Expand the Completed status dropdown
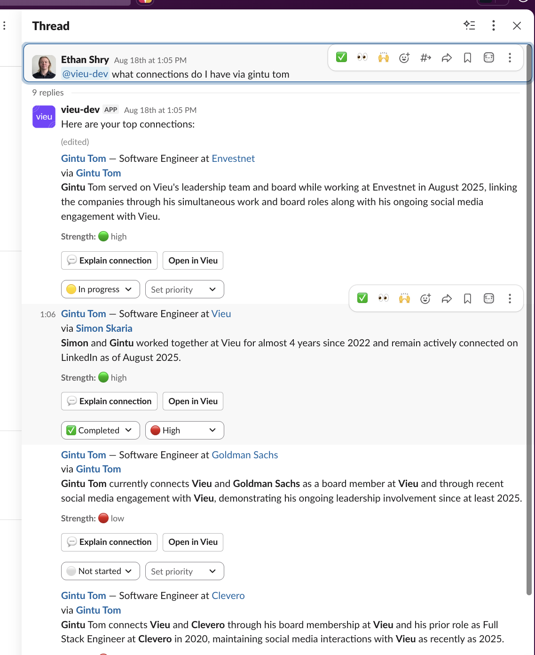535x655 pixels. click(x=101, y=430)
